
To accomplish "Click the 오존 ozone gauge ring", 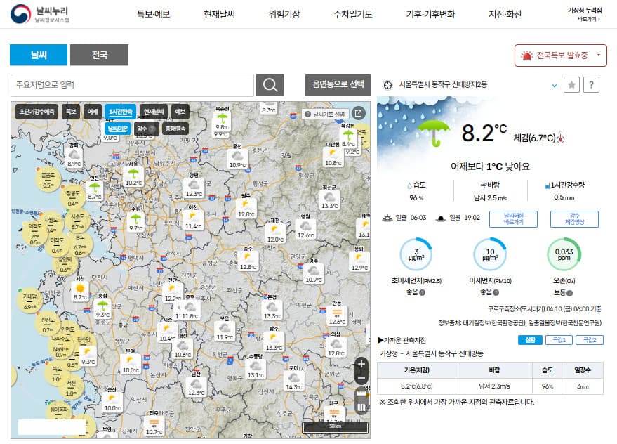I will point(565,255).
